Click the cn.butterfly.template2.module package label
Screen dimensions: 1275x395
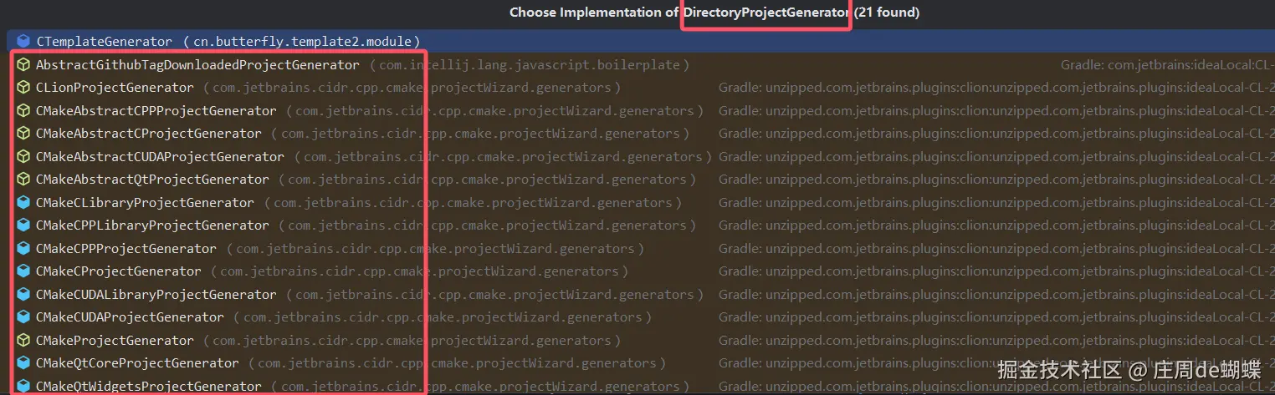coord(301,41)
